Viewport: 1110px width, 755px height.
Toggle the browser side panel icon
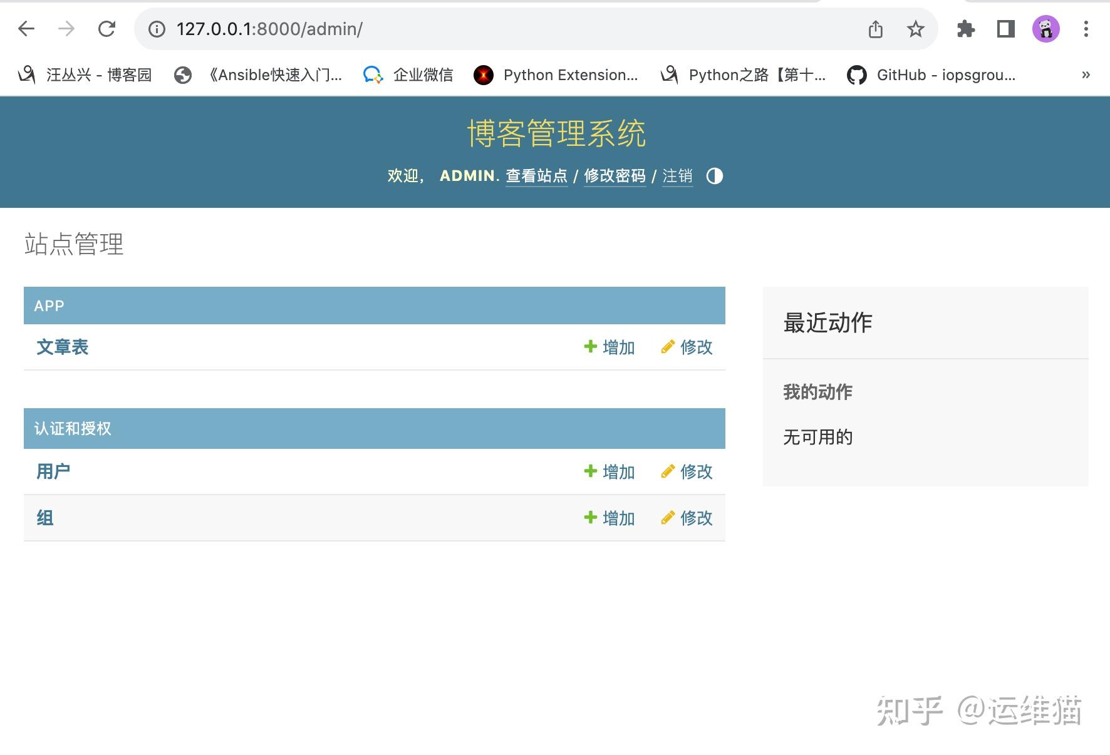click(x=1006, y=29)
